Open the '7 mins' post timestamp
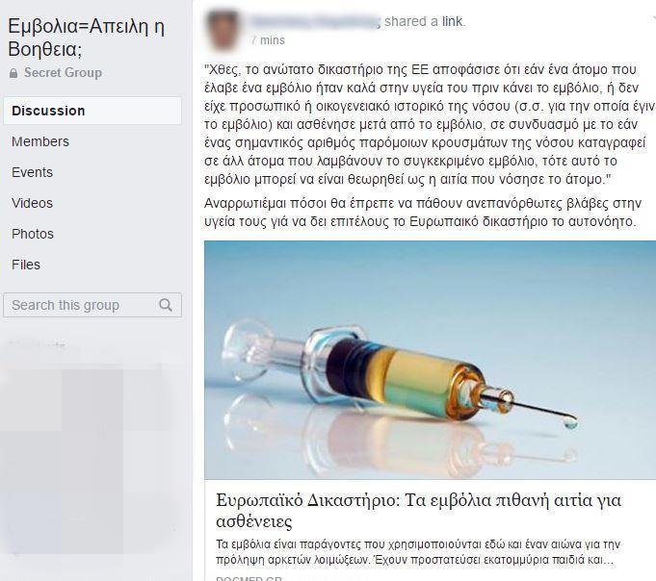This screenshot has height=581, width=656. tap(268, 40)
